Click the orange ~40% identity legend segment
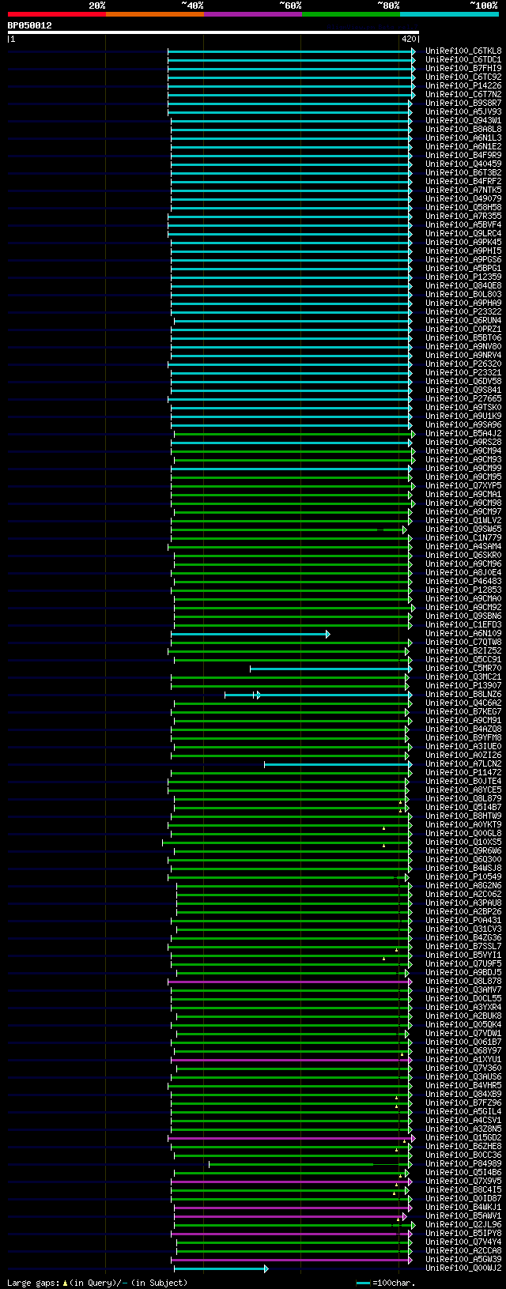Viewport: 506px width, 1289px height. [155, 14]
